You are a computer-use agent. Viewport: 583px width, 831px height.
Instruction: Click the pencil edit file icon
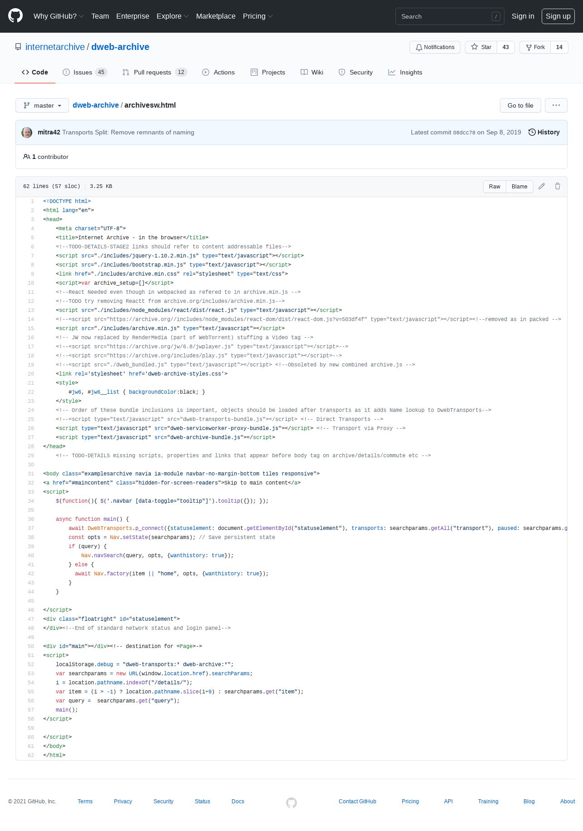pos(542,186)
